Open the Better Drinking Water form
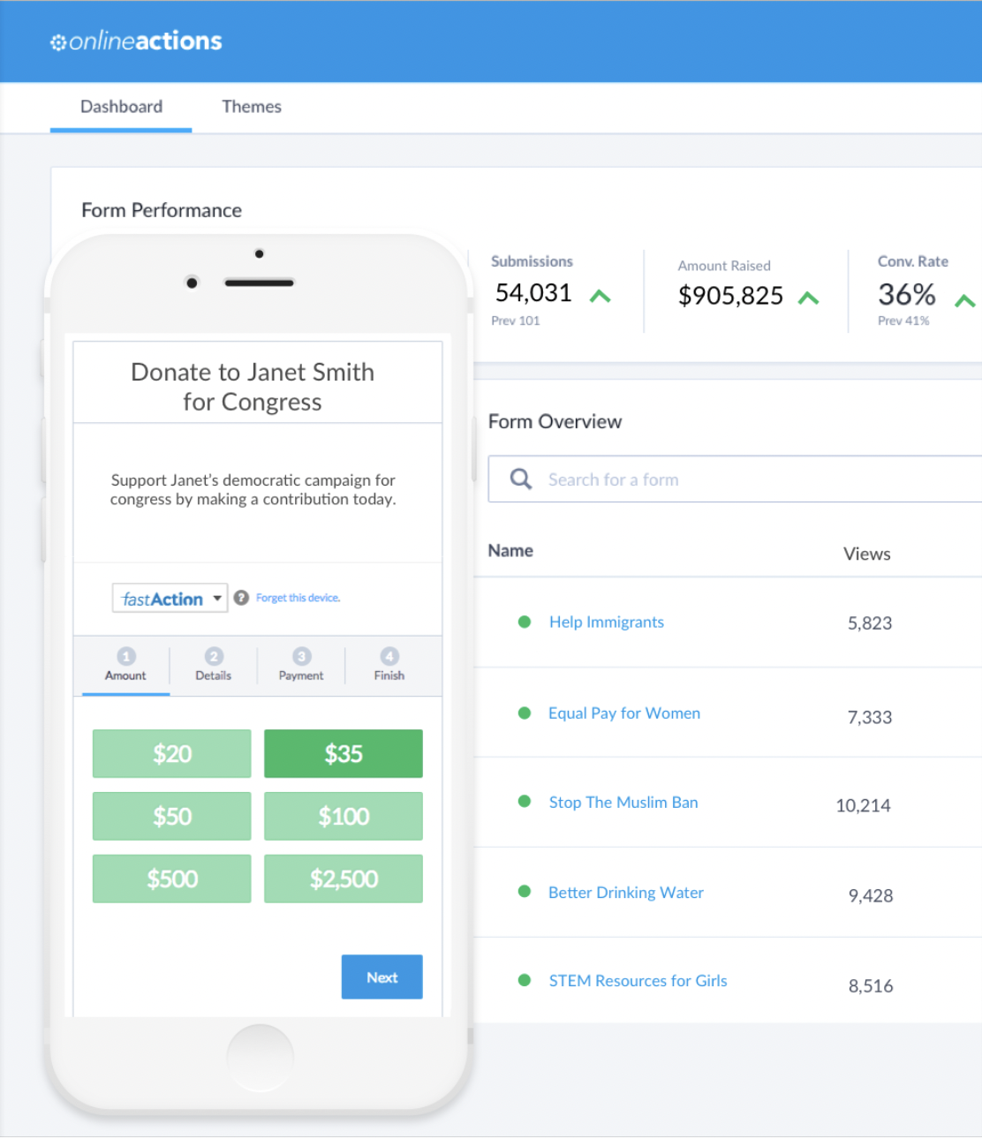Image resolution: width=982 pixels, height=1139 pixels. (x=626, y=892)
